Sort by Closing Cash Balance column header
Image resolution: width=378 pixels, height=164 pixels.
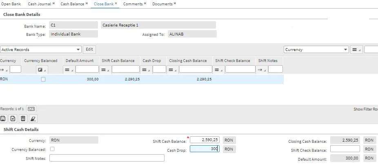click(x=188, y=61)
